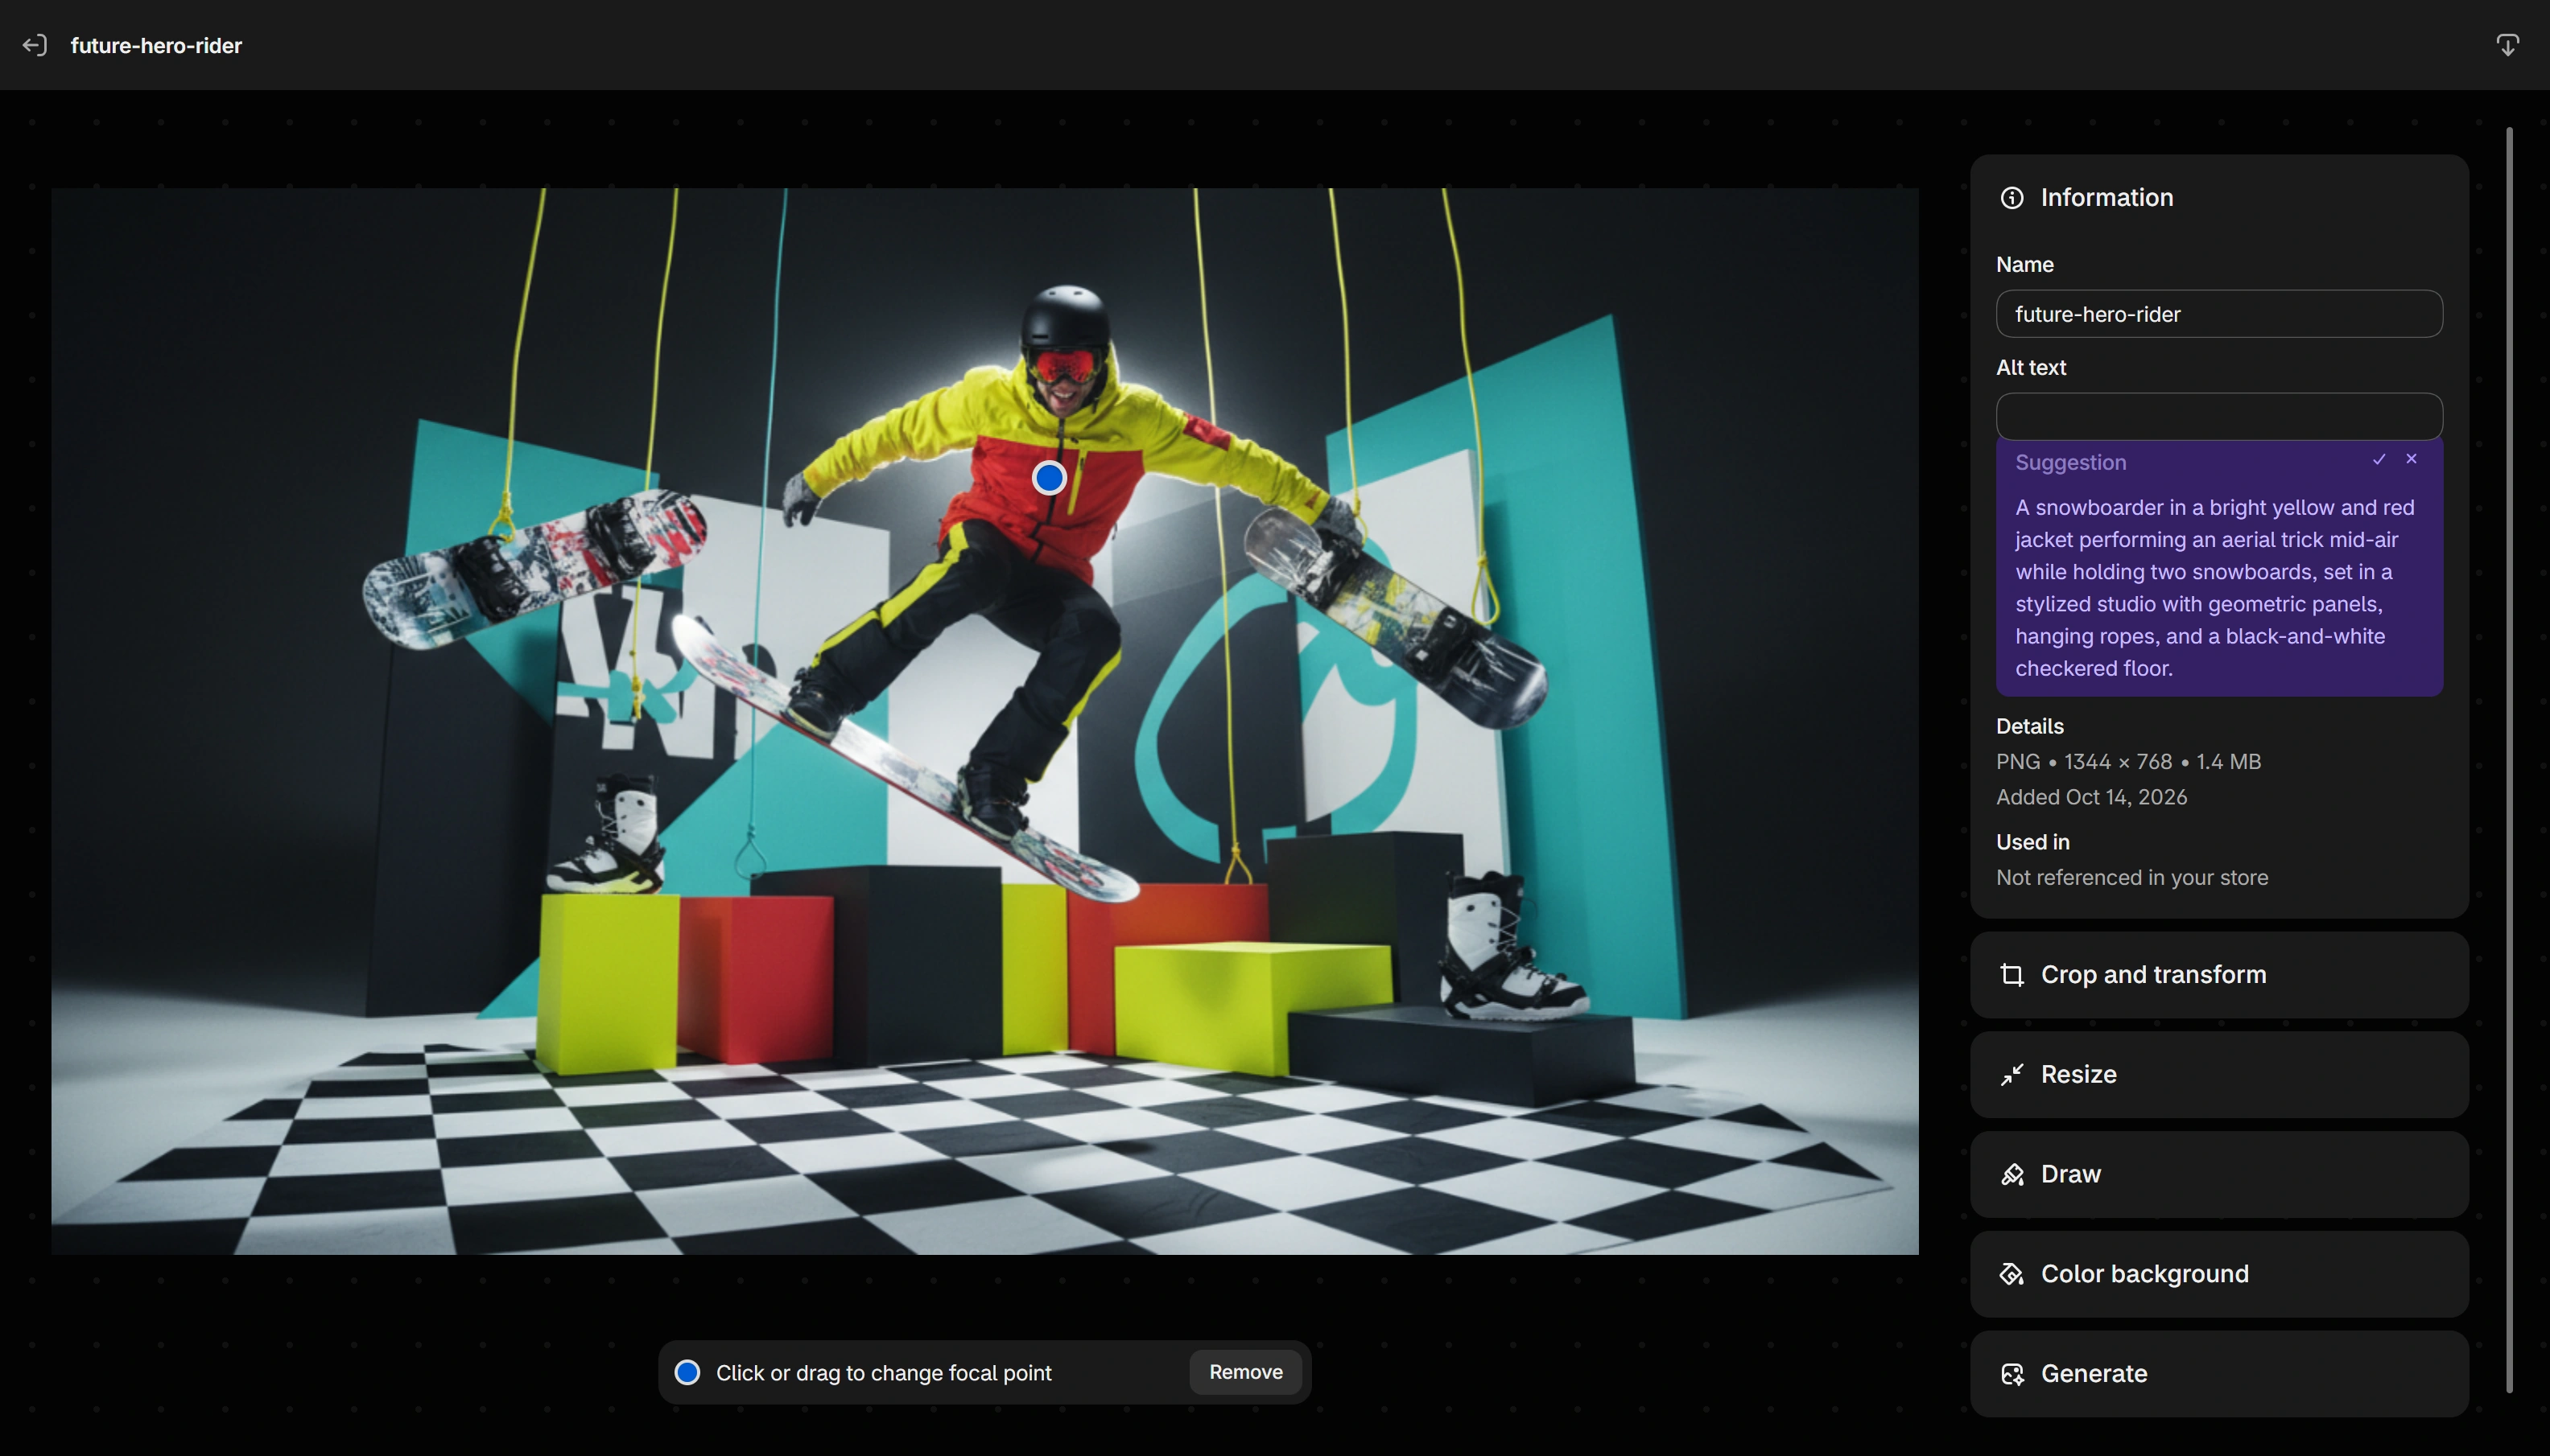Screen dimensions: 2550x1456
Task: Click the right panel vertical scrollbar
Action: point(2508,760)
